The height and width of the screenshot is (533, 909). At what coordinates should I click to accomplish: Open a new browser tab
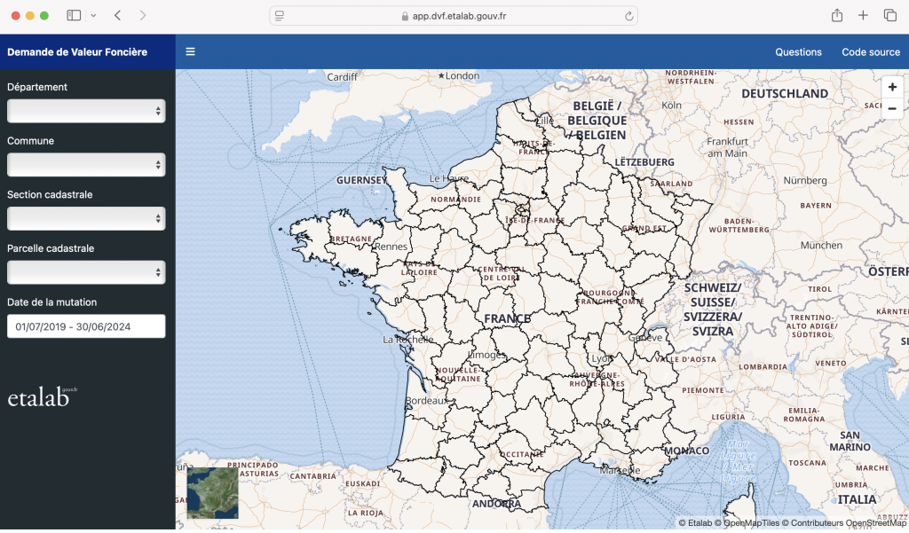[863, 16]
